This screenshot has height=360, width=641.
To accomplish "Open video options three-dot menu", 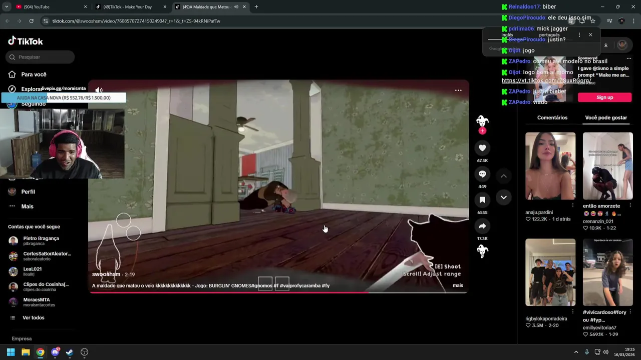I will tap(458, 90).
